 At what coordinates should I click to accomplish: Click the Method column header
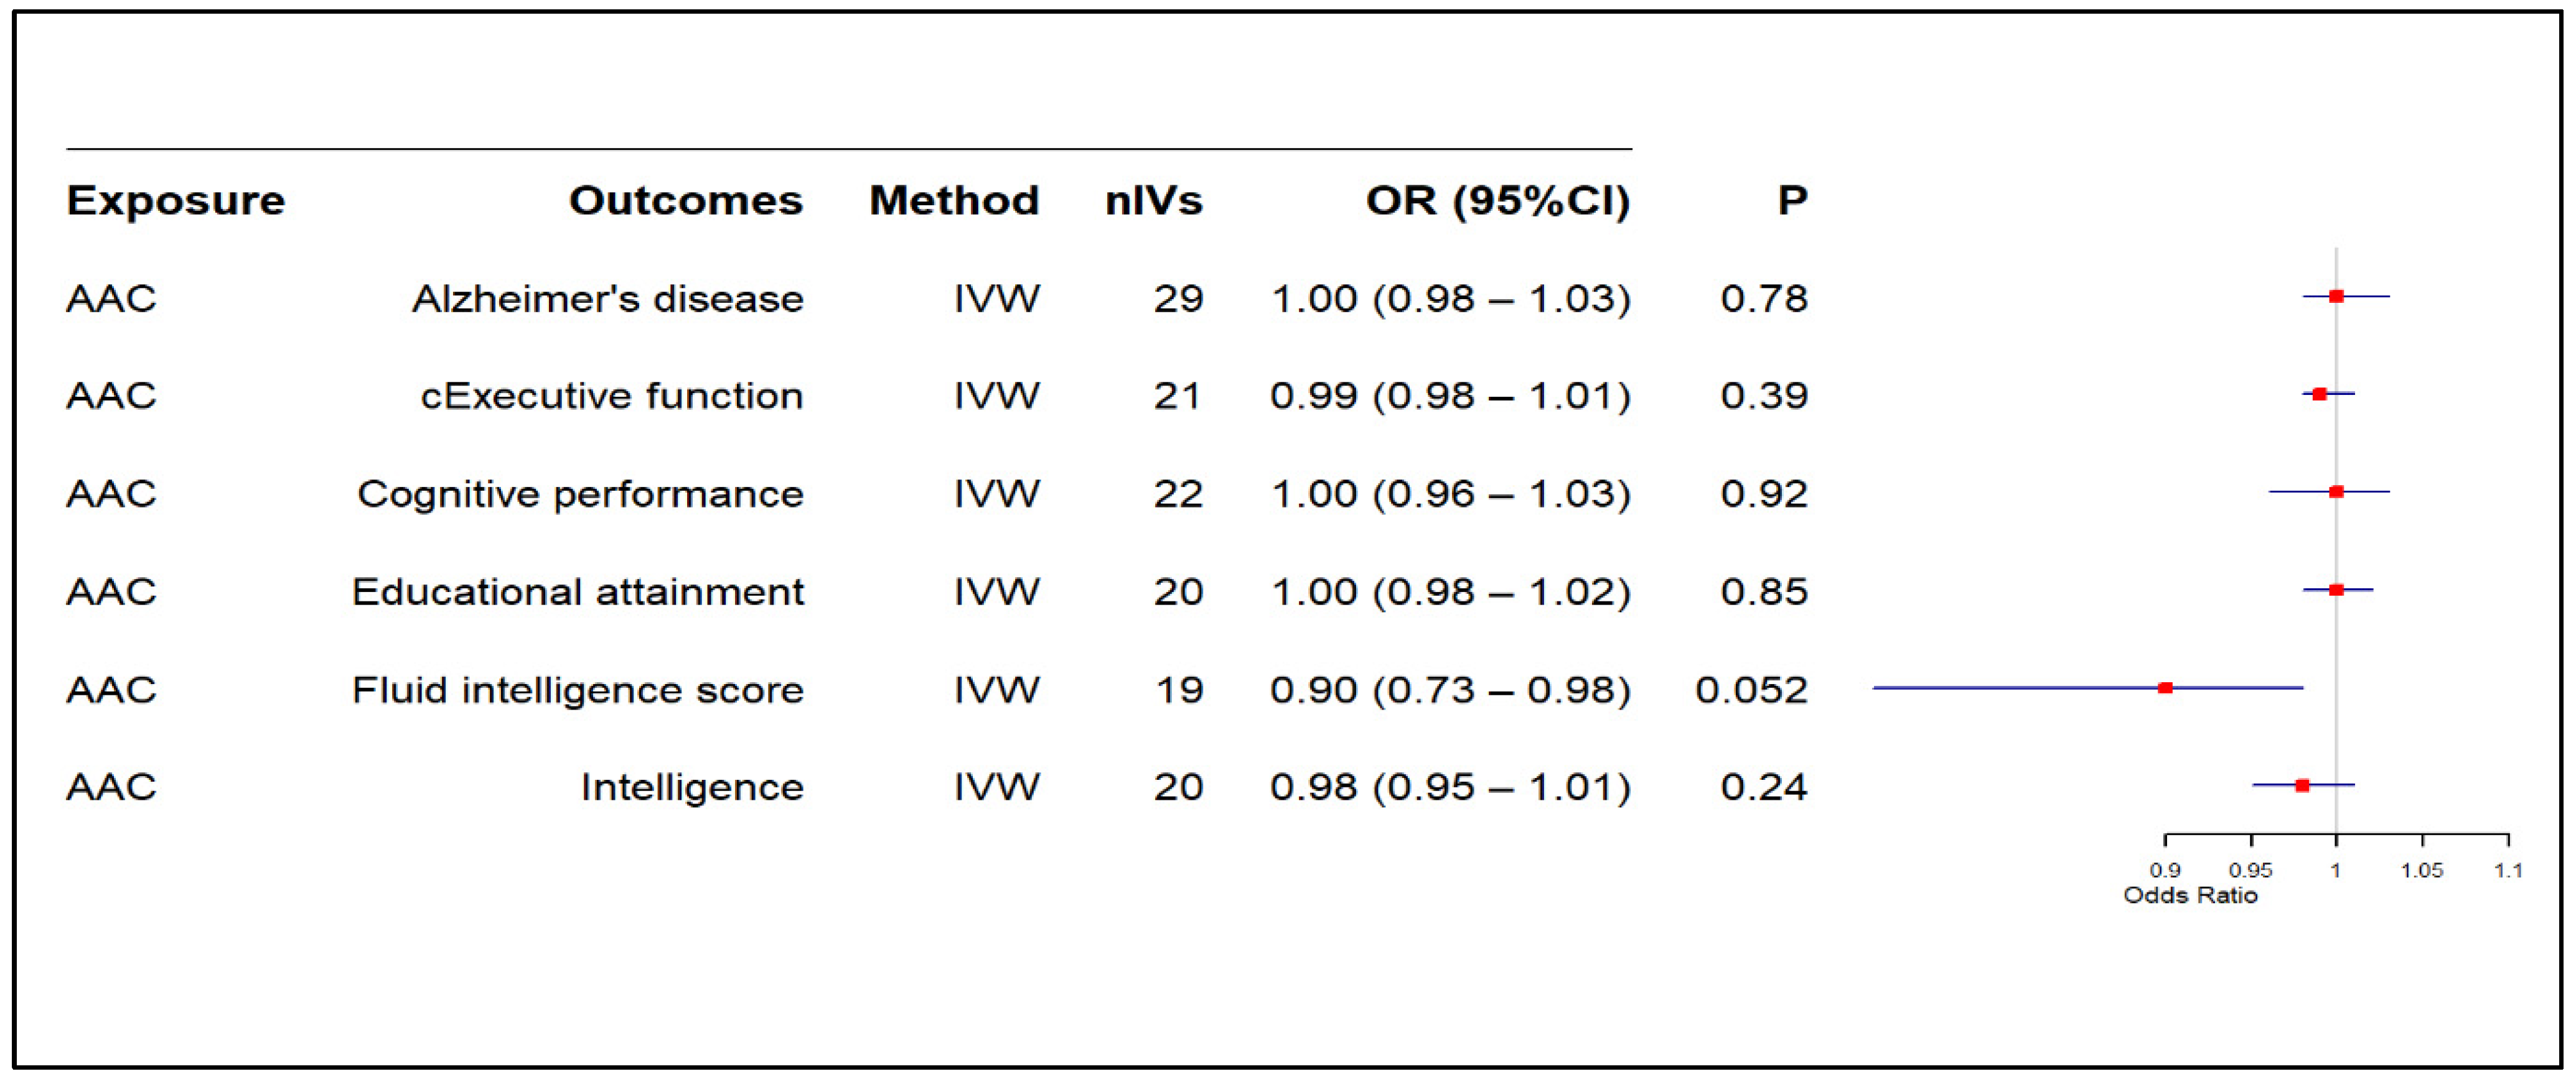pyautogui.click(x=954, y=201)
